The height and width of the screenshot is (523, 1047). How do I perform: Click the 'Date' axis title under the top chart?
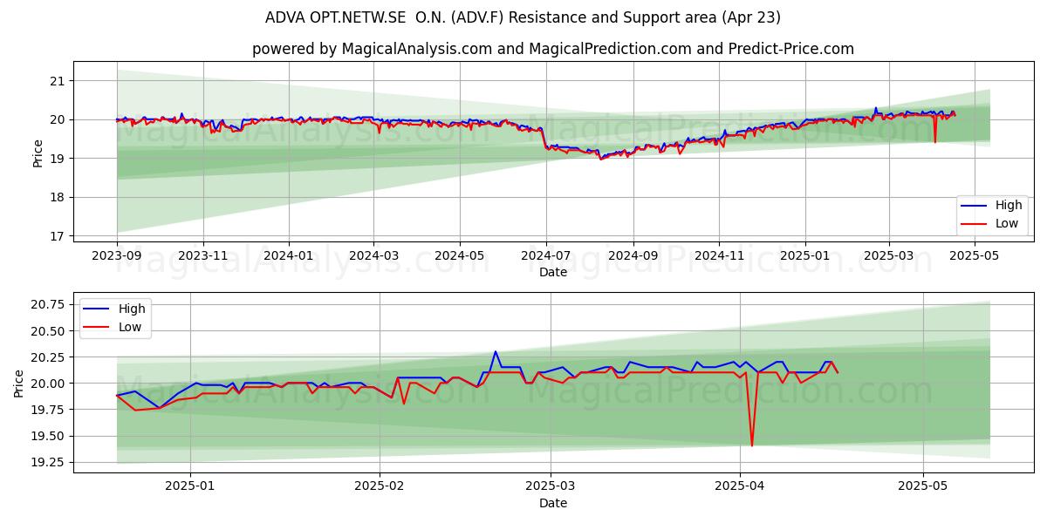(x=553, y=272)
